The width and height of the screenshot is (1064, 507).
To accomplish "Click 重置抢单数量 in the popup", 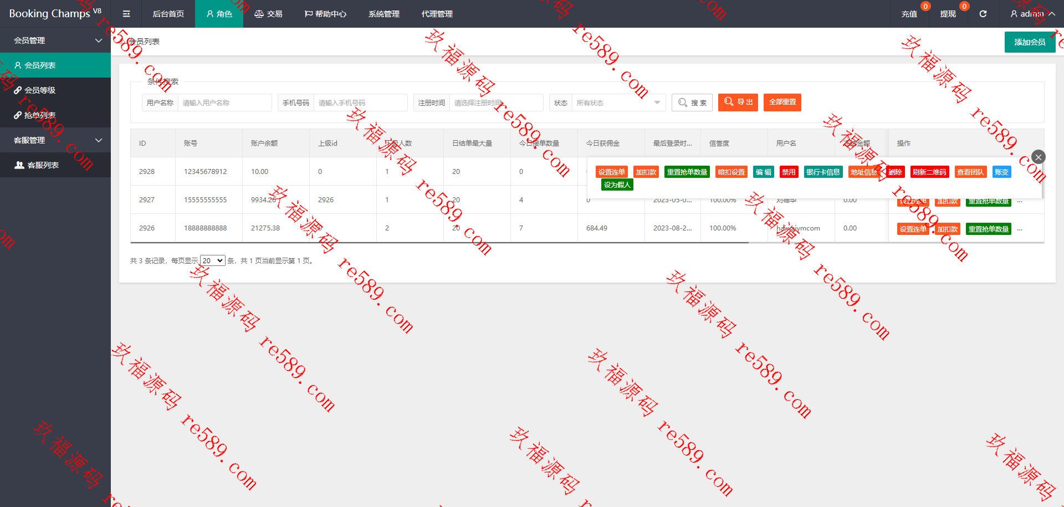I will pos(687,172).
